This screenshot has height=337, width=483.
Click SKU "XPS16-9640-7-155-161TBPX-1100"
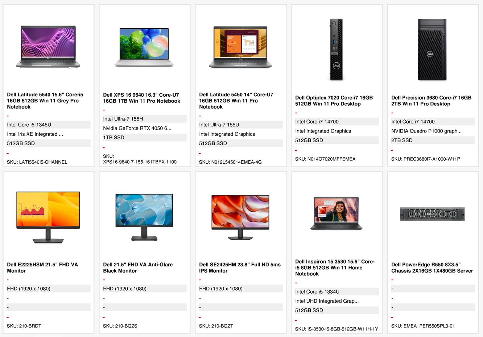140,162
